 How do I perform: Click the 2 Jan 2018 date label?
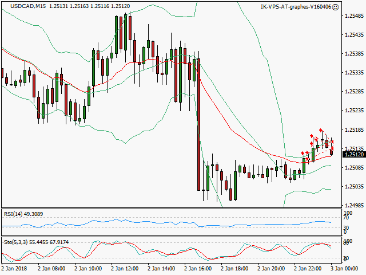14,268
